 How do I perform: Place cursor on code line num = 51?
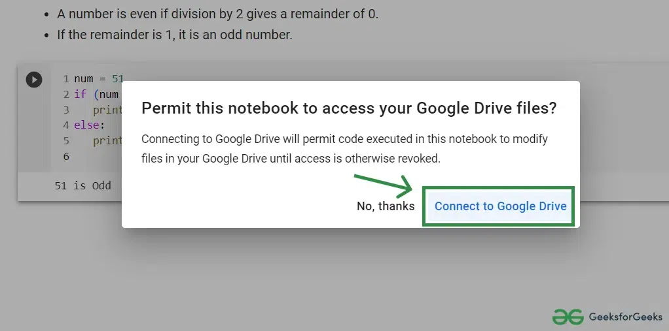[99, 79]
